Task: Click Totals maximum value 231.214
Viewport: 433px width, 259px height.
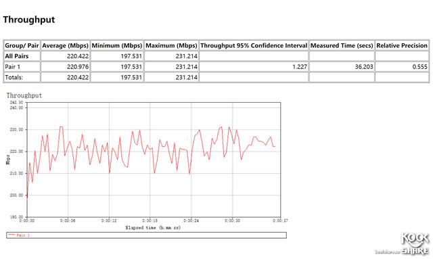Action: point(187,77)
